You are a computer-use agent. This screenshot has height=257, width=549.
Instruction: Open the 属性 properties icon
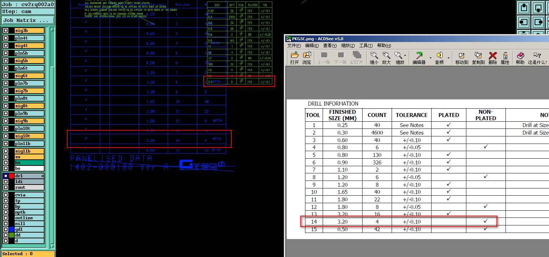(x=505, y=55)
